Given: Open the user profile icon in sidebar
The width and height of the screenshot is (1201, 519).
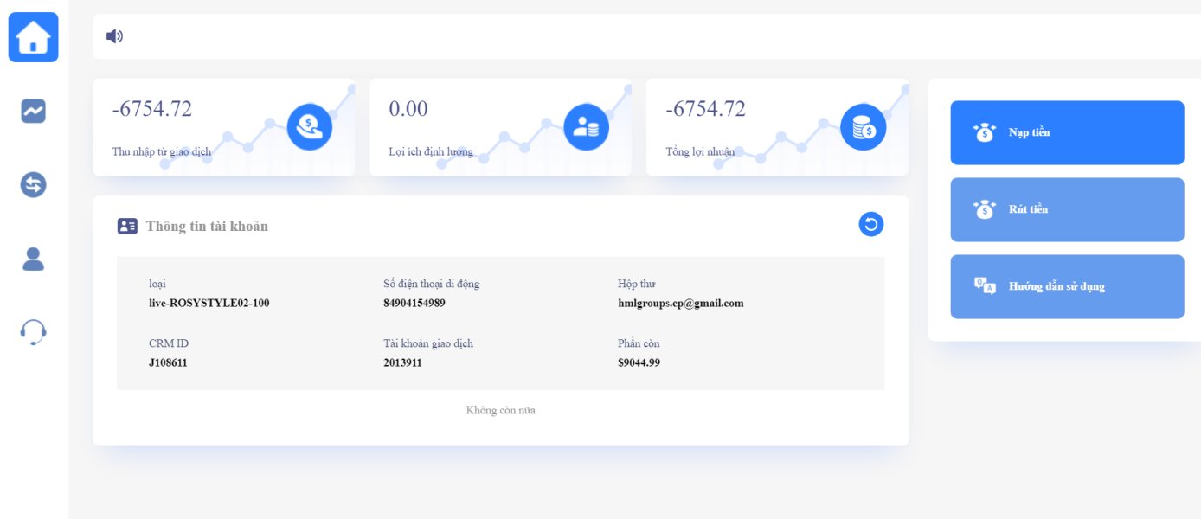Looking at the screenshot, I should (34, 259).
